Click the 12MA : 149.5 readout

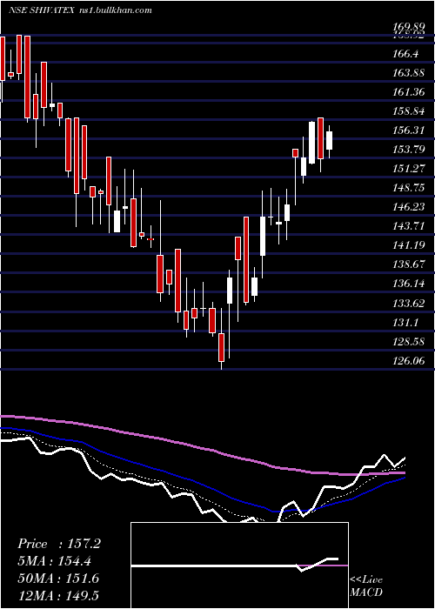(x=58, y=595)
